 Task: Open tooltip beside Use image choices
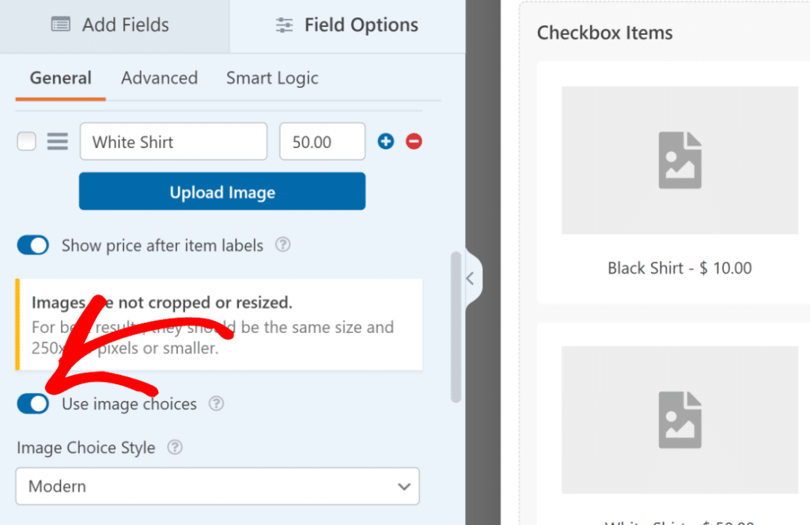(x=216, y=404)
